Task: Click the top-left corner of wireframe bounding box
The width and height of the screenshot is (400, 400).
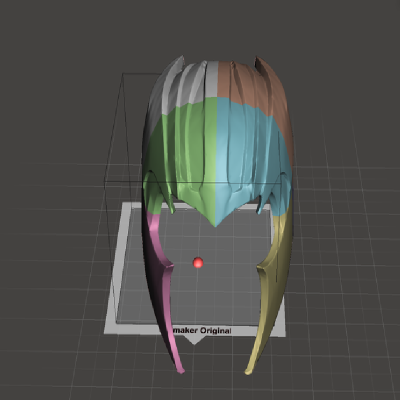Action: click(x=123, y=74)
